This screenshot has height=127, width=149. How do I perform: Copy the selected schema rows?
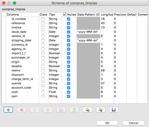tap(61, 110)
